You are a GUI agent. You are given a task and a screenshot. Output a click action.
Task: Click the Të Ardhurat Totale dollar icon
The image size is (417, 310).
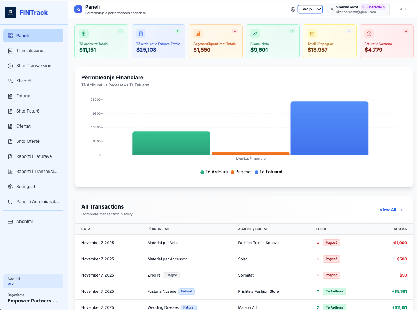[x=84, y=33]
